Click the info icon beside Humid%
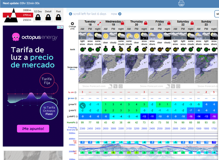The width and height of the screenshot is (219, 160). (77, 122)
